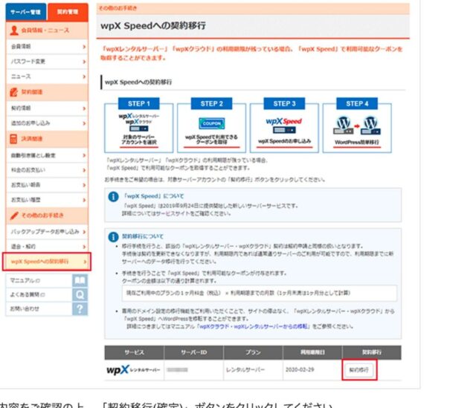Open 契約情報 in the sidebar
This screenshot has height=408, width=476.
(47, 108)
